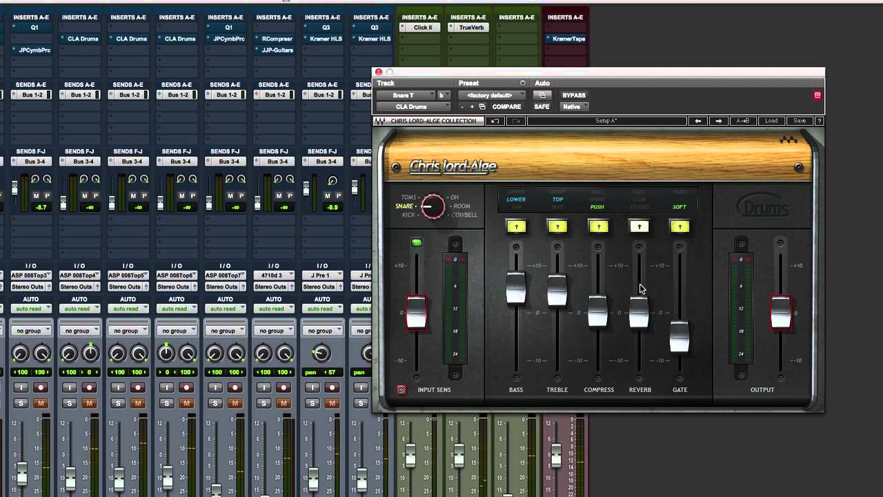Open auto read dropdown on ASP 008Top4

79,309
